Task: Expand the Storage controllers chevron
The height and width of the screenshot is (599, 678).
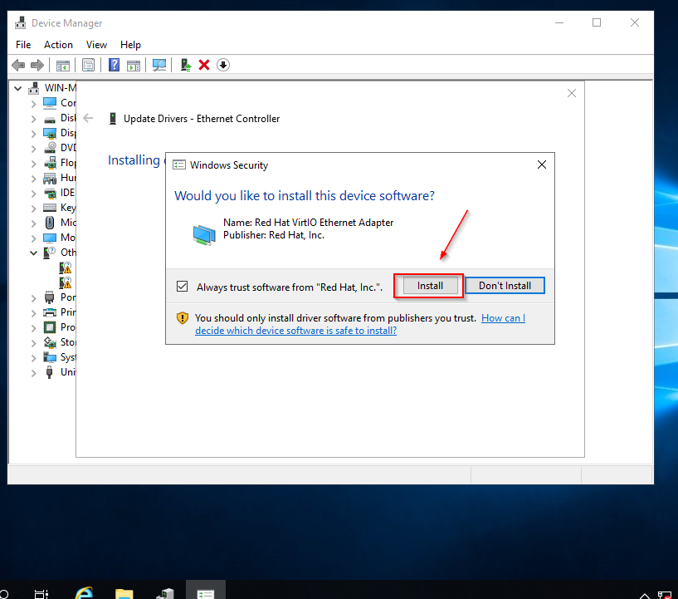Action: point(34,343)
